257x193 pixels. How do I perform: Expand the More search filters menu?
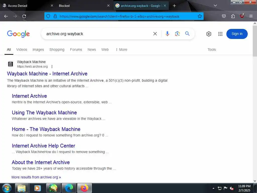pyautogui.click(x=121, y=50)
